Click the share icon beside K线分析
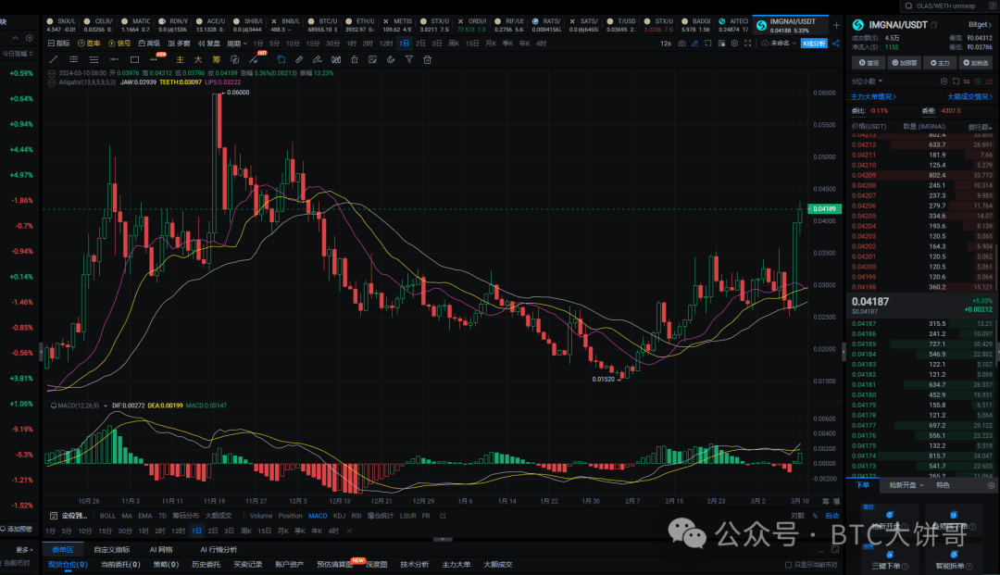 [x=837, y=44]
